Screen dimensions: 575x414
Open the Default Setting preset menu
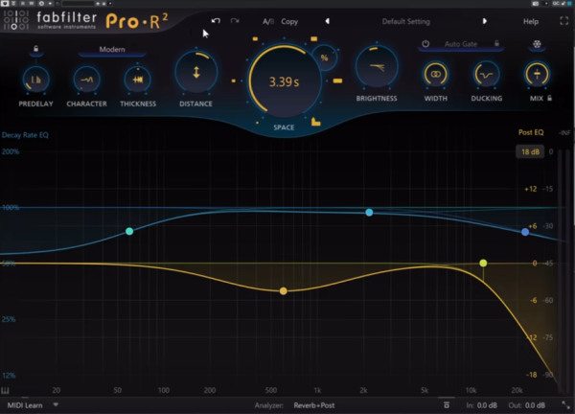pos(405,21)
